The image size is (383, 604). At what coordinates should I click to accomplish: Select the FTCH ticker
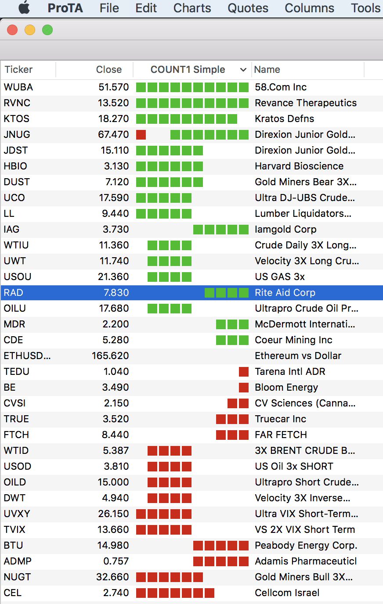click(x=16, y=435)
